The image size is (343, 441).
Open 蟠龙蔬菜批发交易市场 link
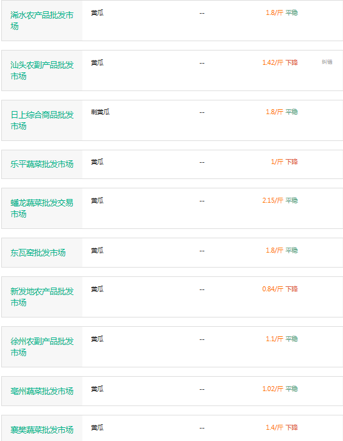[42, 208]
